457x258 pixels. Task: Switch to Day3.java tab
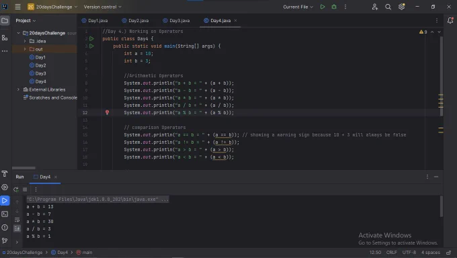(176, 21)
